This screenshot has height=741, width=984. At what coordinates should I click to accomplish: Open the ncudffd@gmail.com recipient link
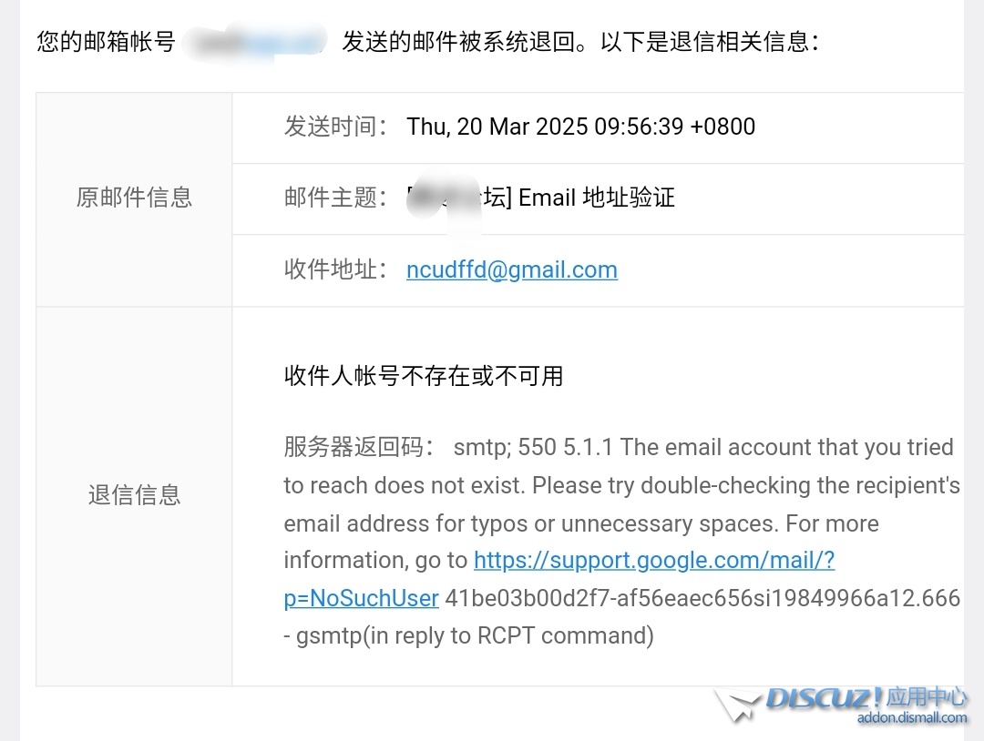512,269
